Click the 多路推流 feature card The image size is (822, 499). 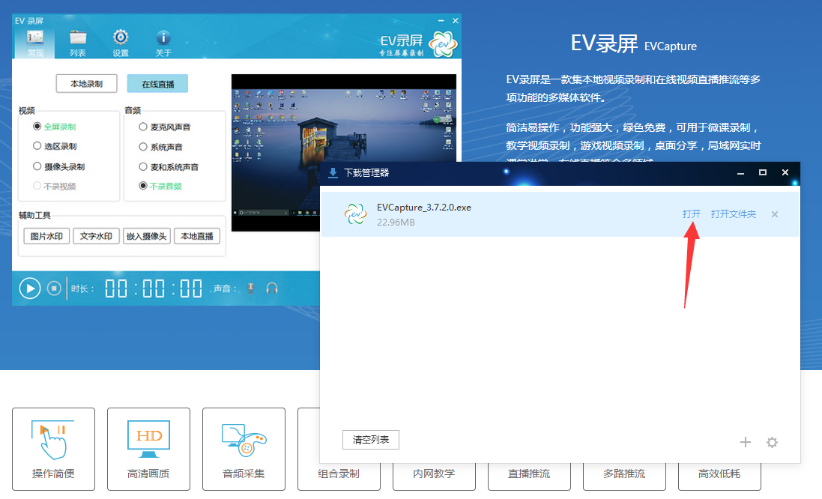click(x=624, y=476)
